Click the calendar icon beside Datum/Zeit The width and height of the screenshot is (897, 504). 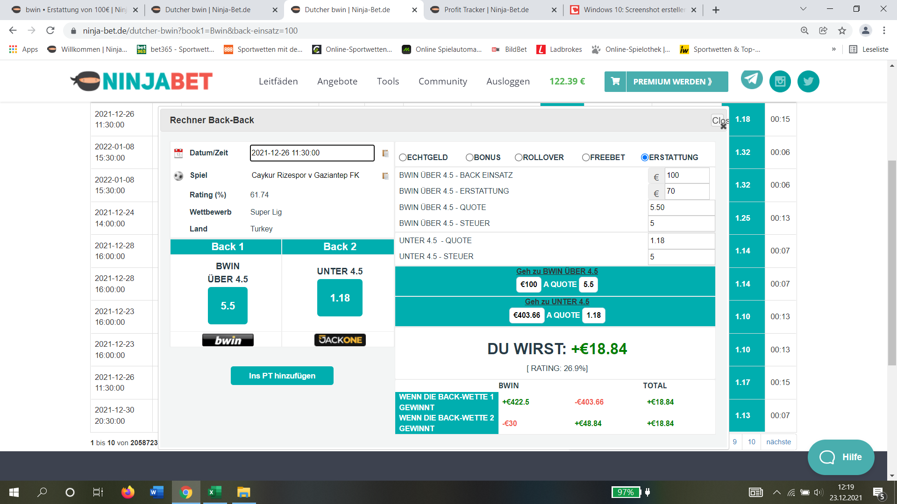coord(178,153)
